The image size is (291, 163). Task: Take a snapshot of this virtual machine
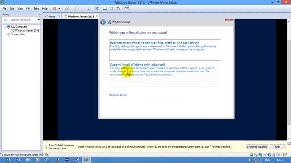[77, 9]
